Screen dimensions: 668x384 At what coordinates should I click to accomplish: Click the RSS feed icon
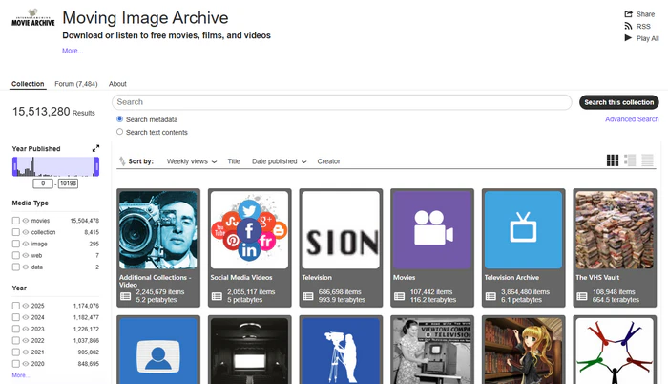[x=628, y=26]
